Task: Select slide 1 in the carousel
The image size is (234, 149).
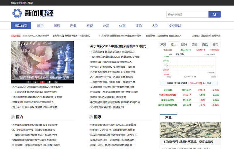Action: [29, 82]
